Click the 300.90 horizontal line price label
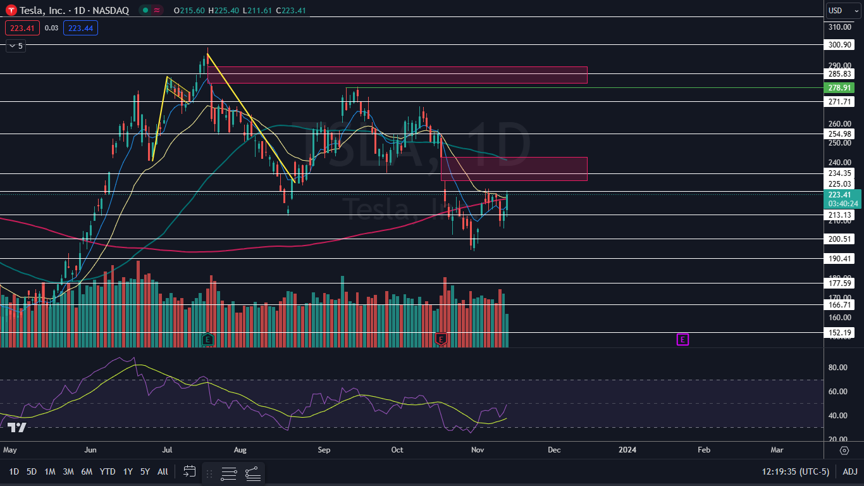The width and height of the screenshot is (864, 486). tap(840, 45)
